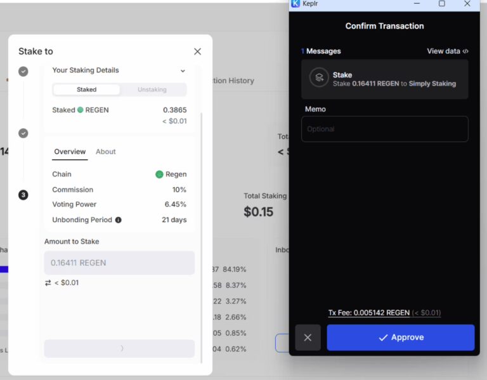Screen dimensions: 487x380
Task: Click the Memo optional input field
Action: [384, 129]
